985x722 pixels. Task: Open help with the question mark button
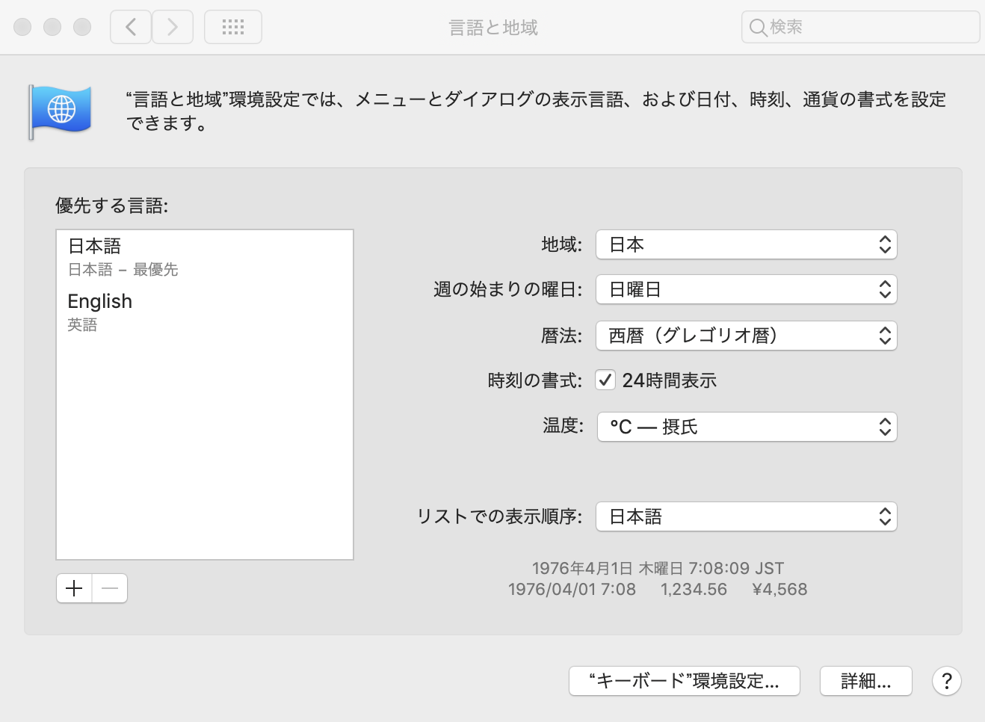tap(946, 681)
